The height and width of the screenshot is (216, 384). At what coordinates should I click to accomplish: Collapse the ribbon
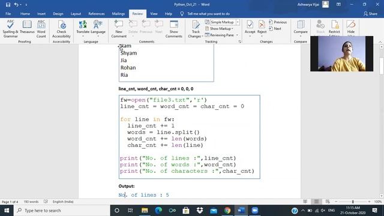pyautogui.click(x=380, y=42)
